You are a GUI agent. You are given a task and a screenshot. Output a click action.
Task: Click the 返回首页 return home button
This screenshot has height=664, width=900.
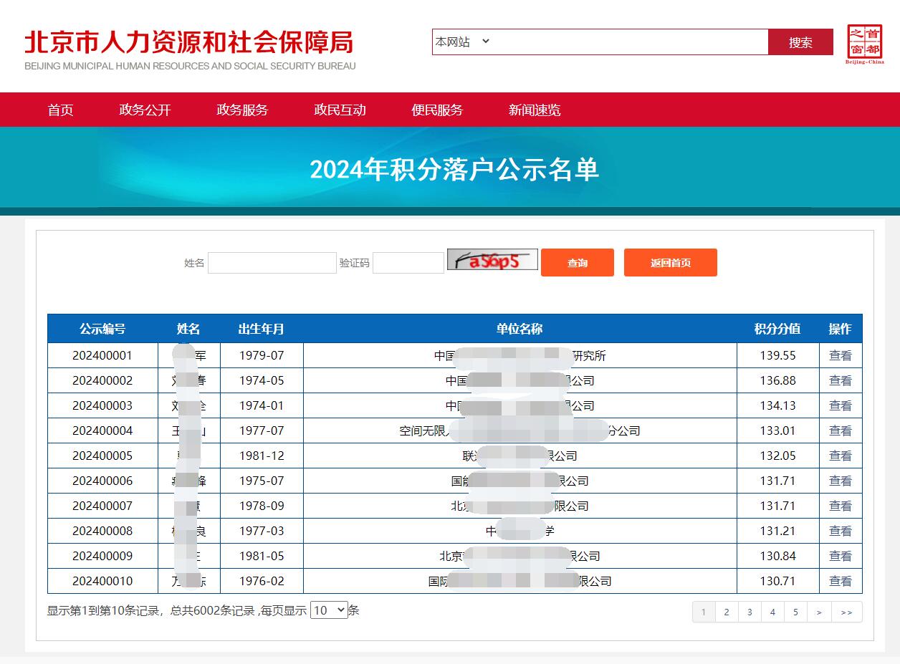tap(671, 263)
